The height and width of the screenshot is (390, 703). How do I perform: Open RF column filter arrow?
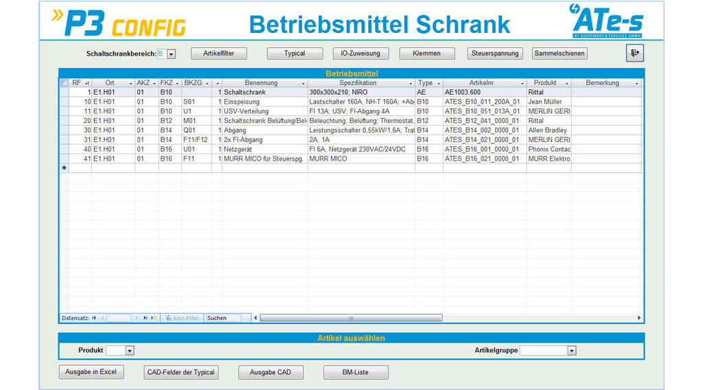coord(87,83)
